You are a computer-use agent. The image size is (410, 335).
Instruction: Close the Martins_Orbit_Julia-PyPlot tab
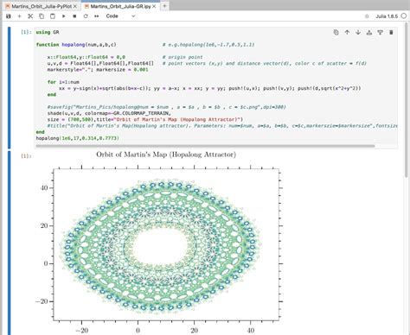pyautogui.click(x=75, y=6)
